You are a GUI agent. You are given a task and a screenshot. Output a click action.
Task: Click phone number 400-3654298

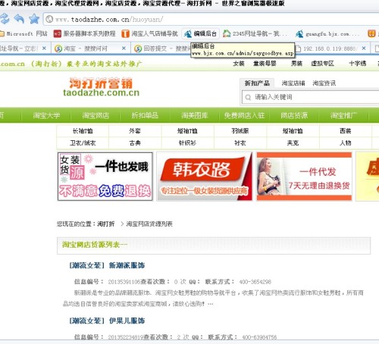pyautogui.click(x=255, y=282)
